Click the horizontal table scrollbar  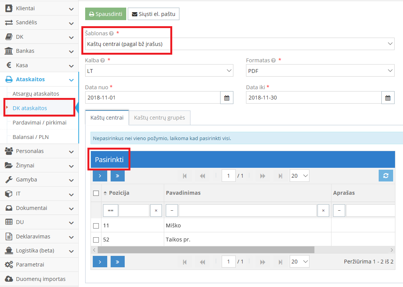tap(205, 250)
